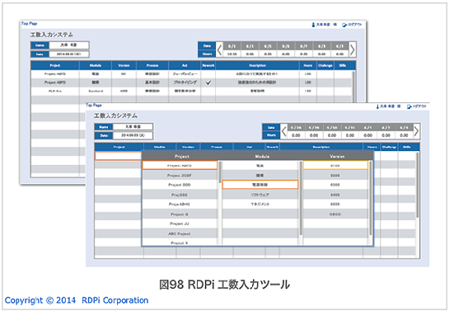Pick version 0200 in the popup
Screen dimensions: 449x311
click(335, 176)
